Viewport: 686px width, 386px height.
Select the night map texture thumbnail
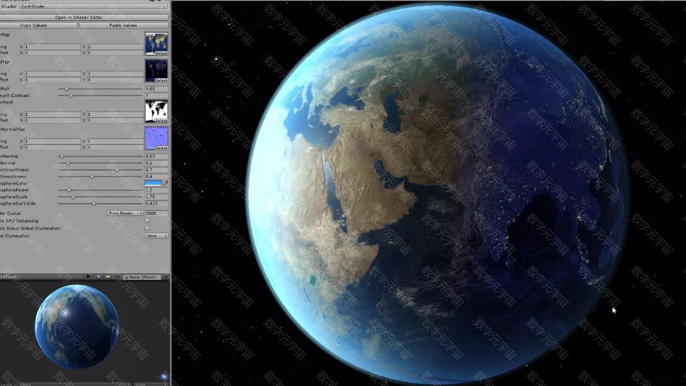(x=156, y=70)
